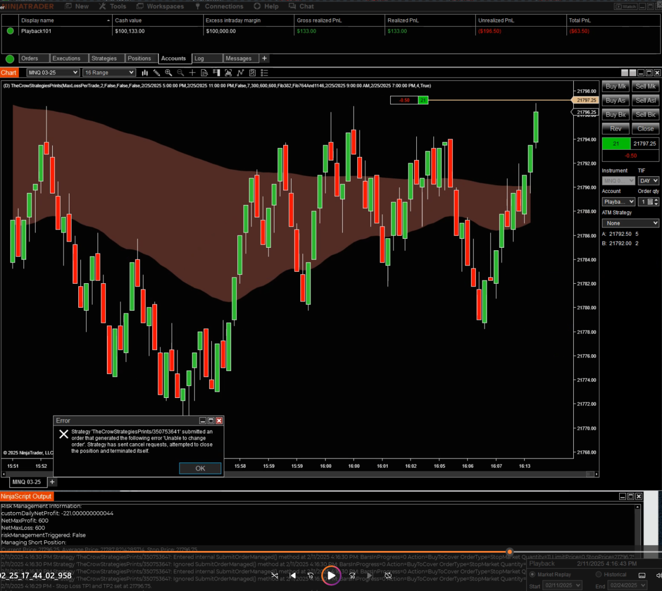Click the zoom in magnifier icon
Image resolution: width=662 pixels, height=591 pixels.
[x=168, y=72]
